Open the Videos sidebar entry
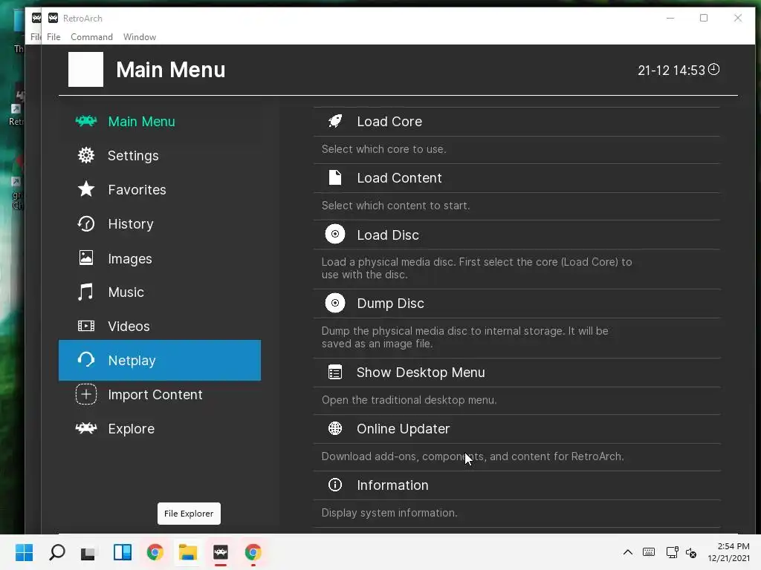The width and height of the screenshot is (761, 570). (160, 327)
